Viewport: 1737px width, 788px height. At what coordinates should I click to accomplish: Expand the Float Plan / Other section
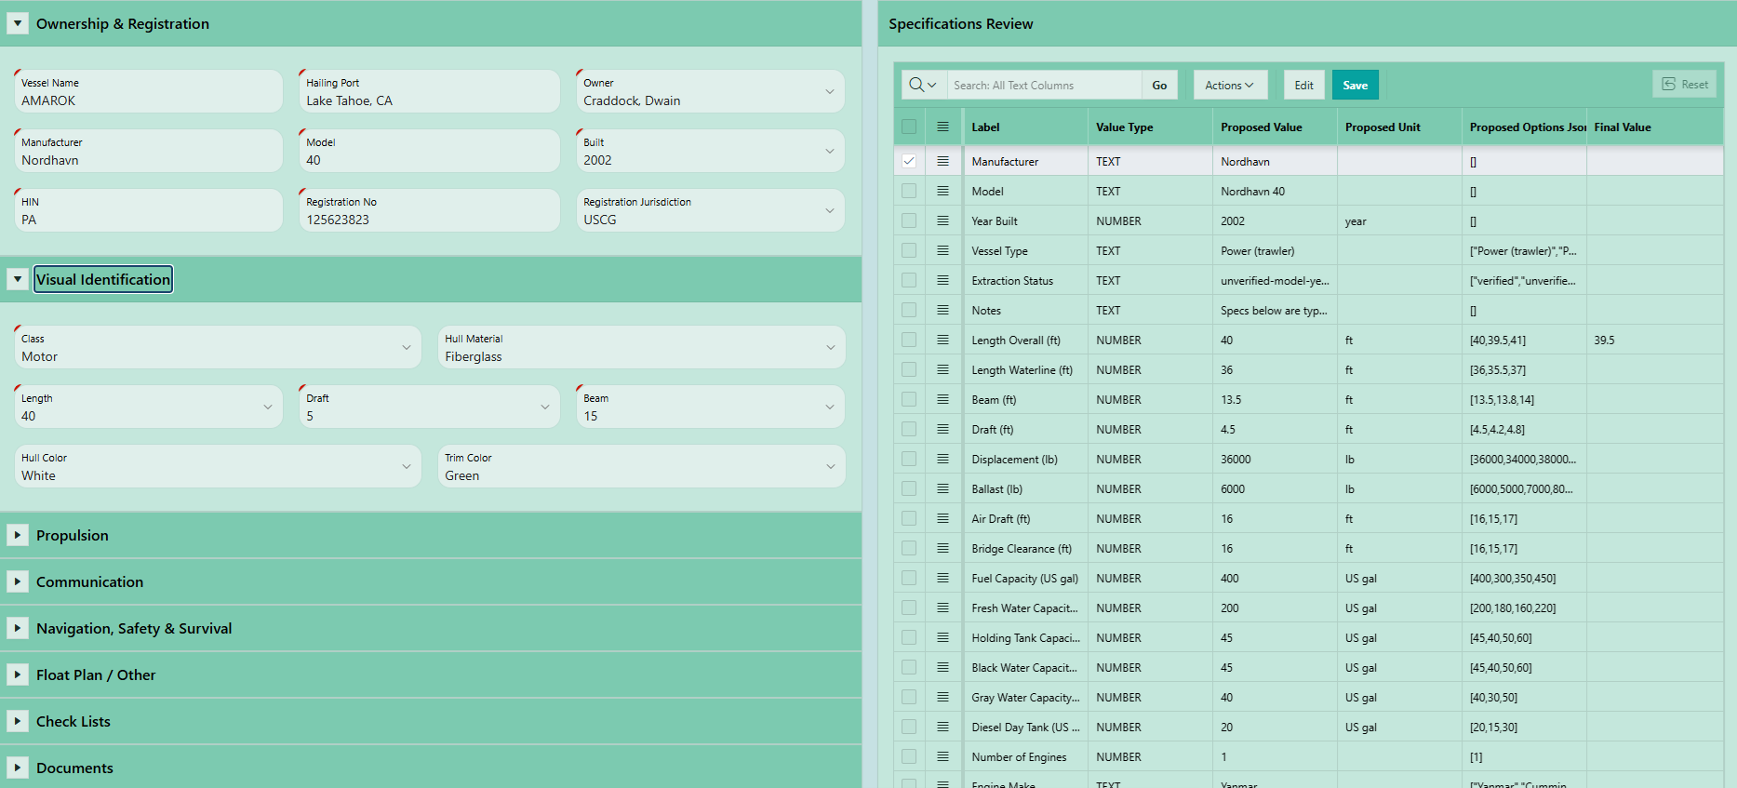(x=17, y=674)
